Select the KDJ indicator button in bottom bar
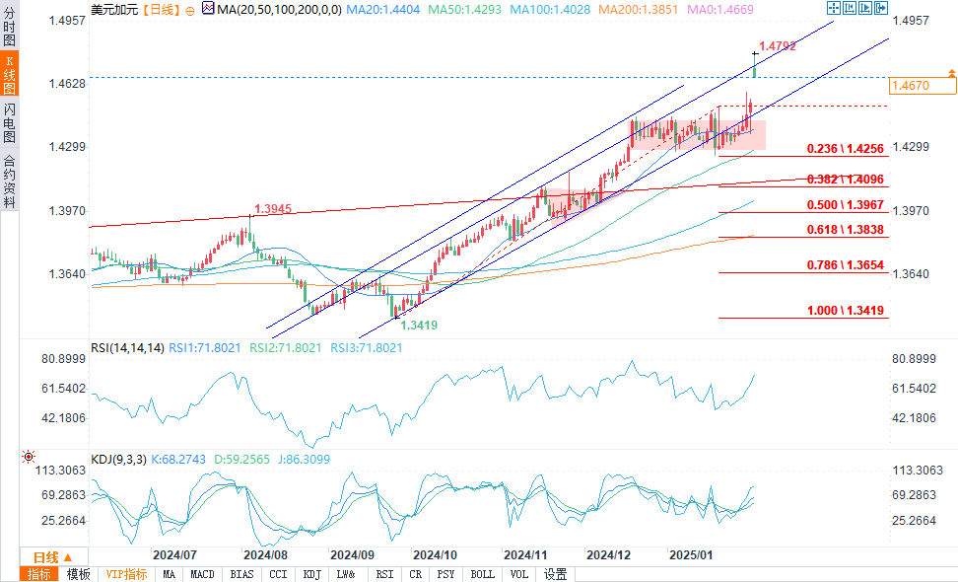This screenshot has height=582, width=958. point(312,574)
